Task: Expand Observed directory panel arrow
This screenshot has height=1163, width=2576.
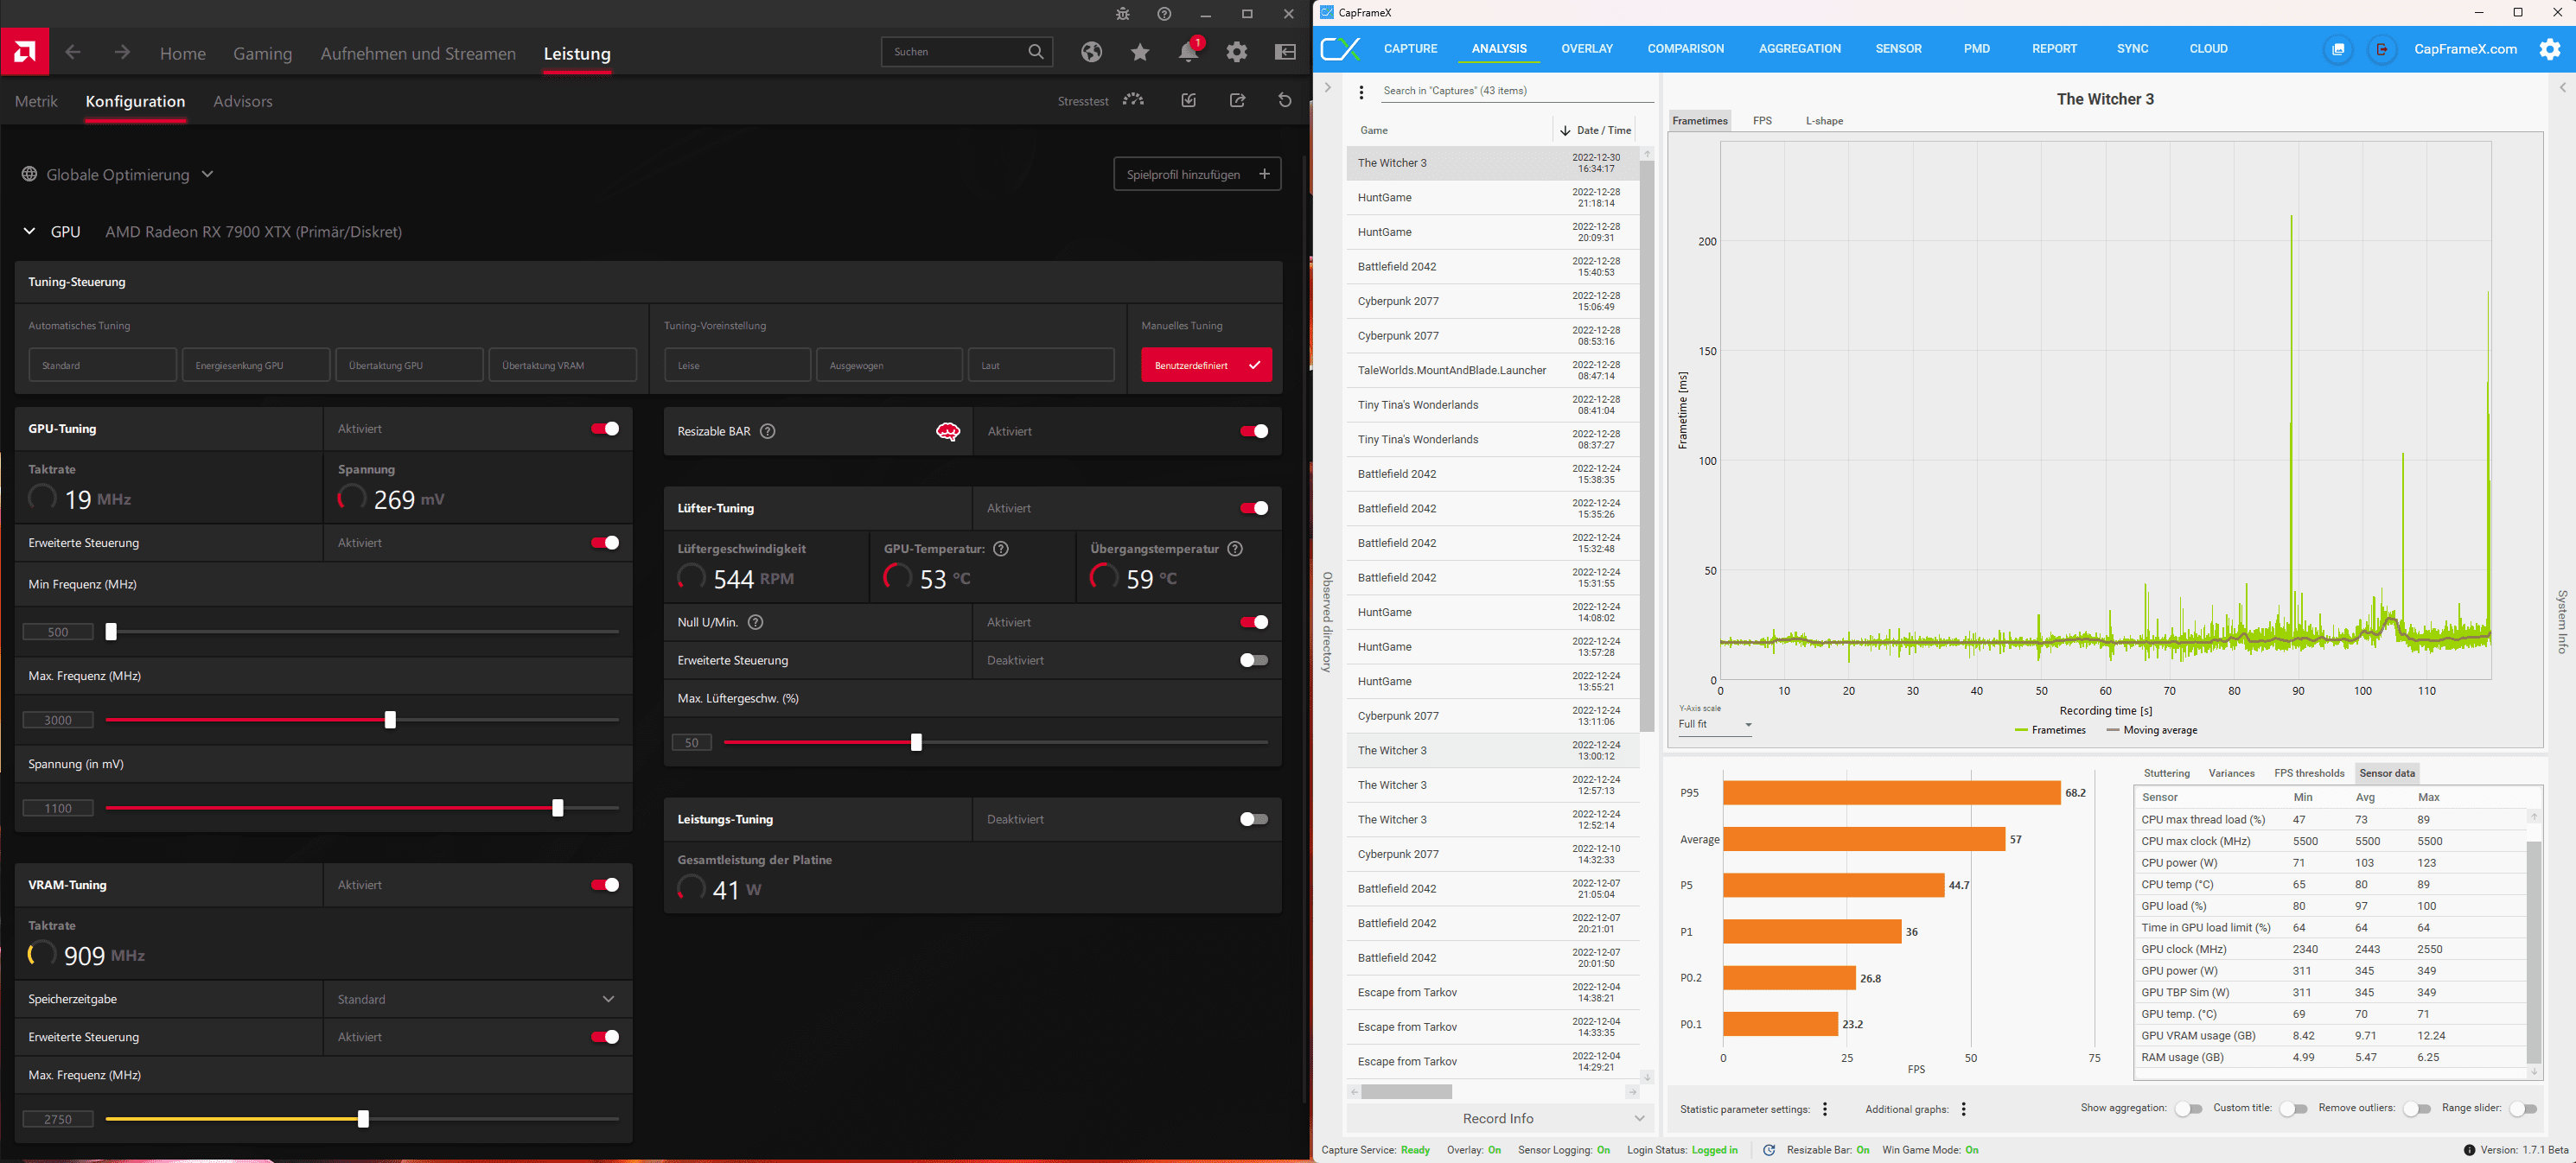Action: click(1328, 88)
